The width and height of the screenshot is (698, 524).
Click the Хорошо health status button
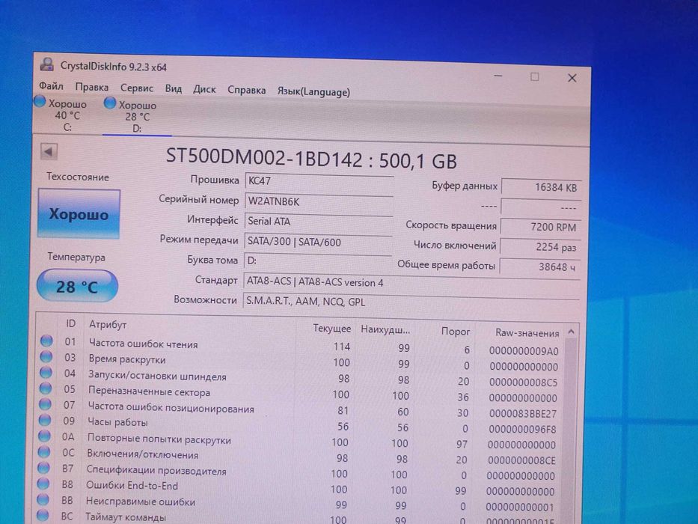(79, 214)
